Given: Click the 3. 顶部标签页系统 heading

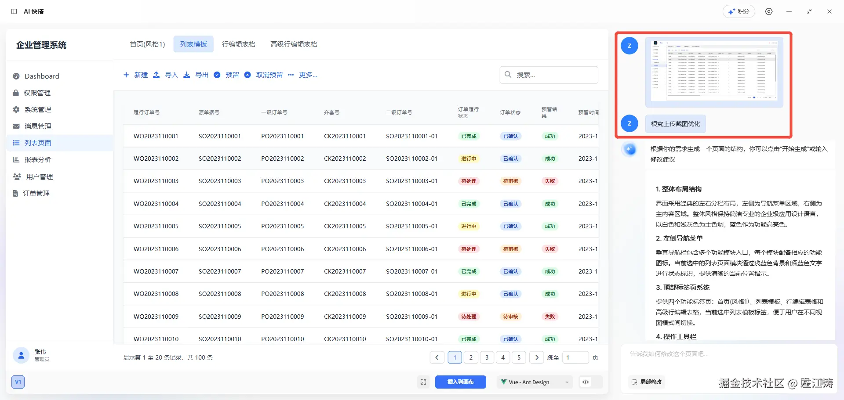Looking at the screenshot, I should coord(683,287).
